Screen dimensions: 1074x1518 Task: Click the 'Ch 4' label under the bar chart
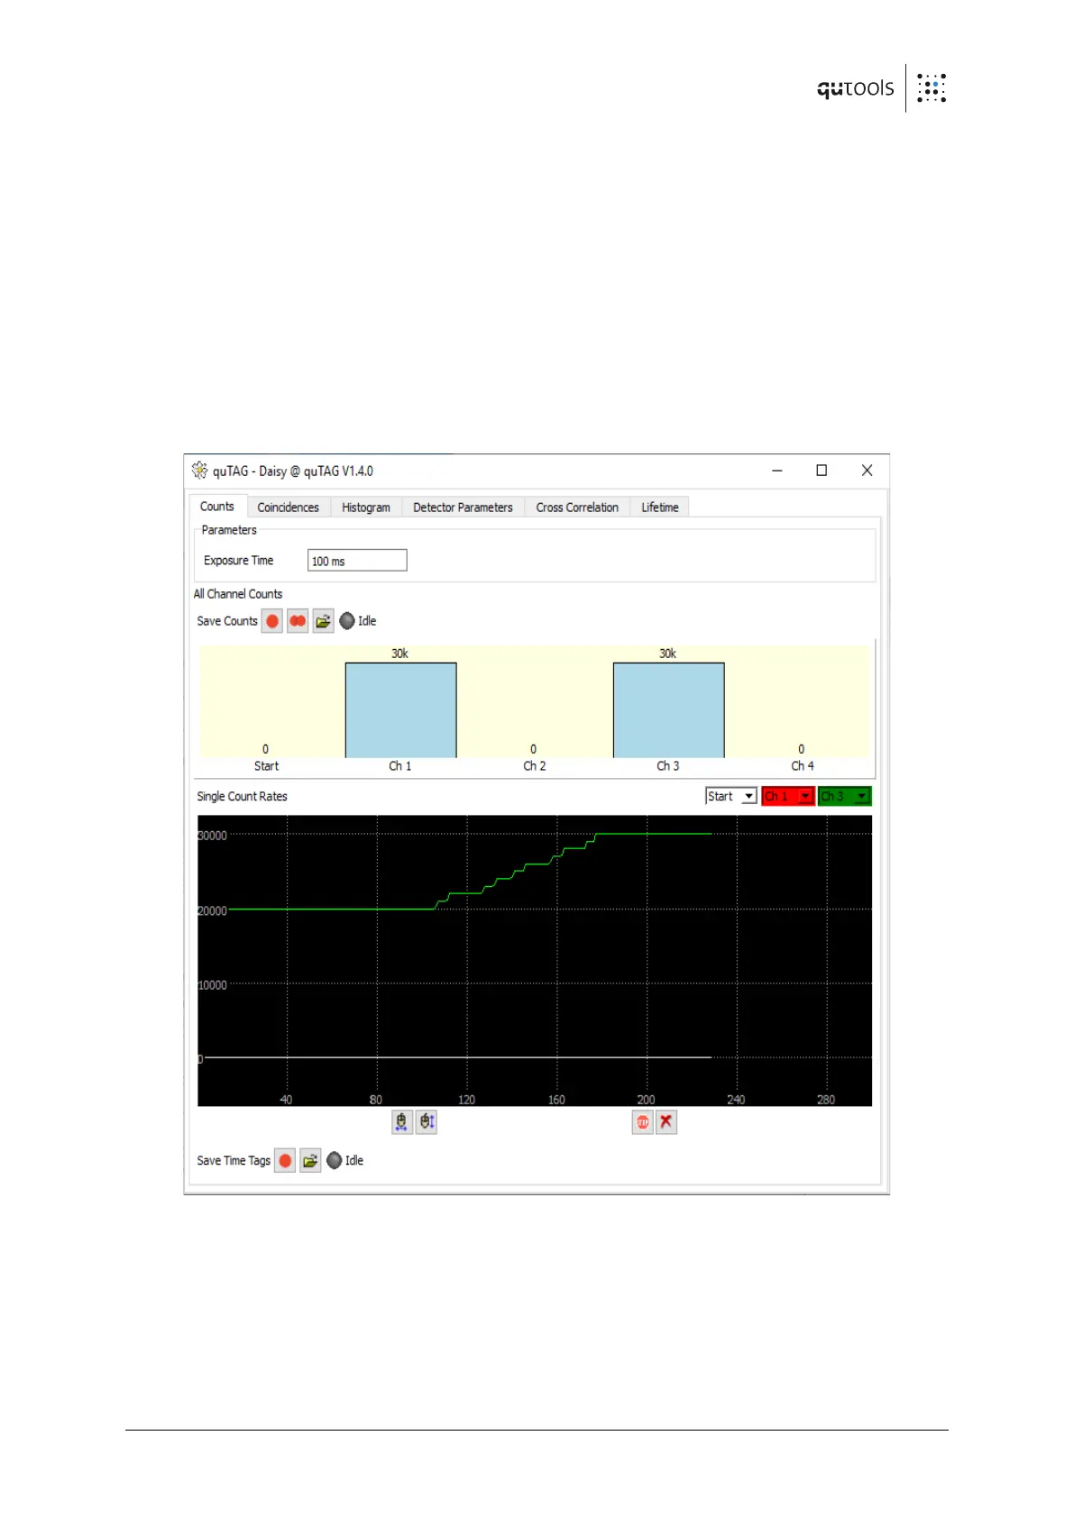click(803, 766)
